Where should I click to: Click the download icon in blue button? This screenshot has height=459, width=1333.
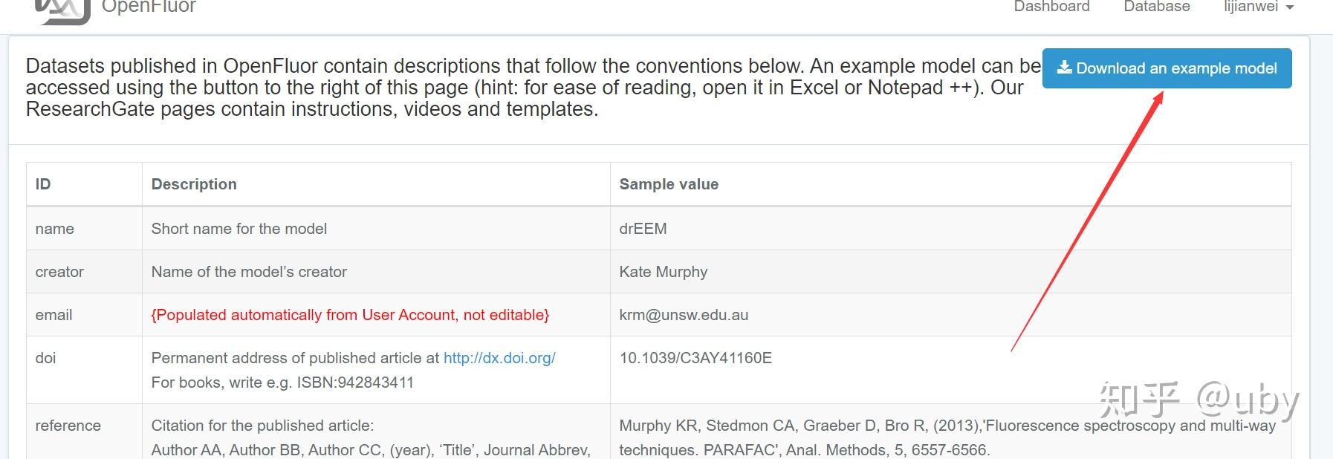pyautogui.click(x=1064, y=68)
